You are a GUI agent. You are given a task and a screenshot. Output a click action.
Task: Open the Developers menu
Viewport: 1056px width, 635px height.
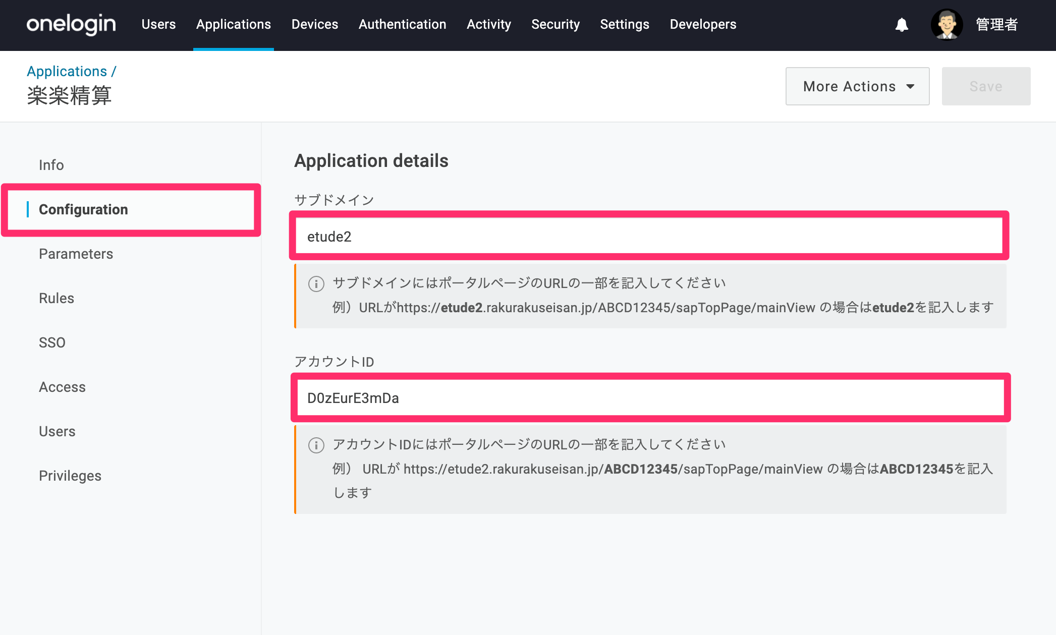[703, 24]
